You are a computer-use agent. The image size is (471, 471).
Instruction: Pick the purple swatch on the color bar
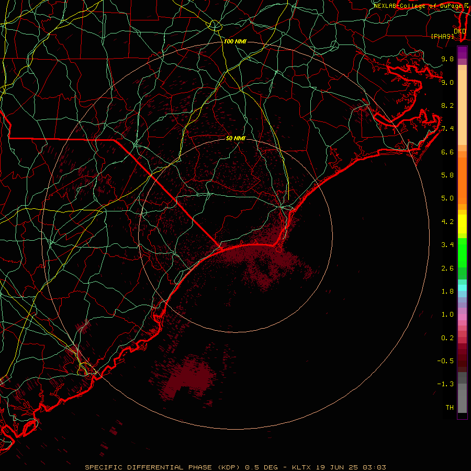(x=462, y=52)
